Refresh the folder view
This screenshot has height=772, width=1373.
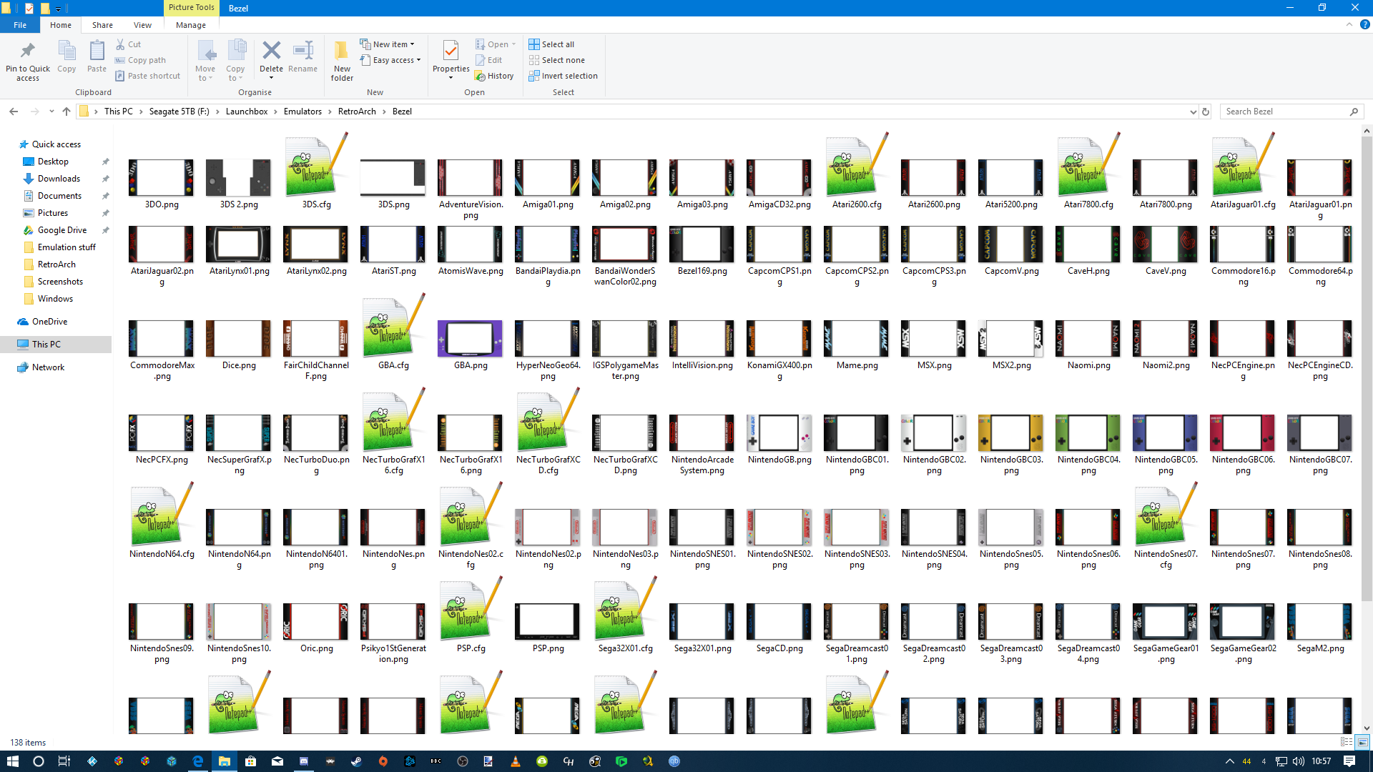[1206, 112]
